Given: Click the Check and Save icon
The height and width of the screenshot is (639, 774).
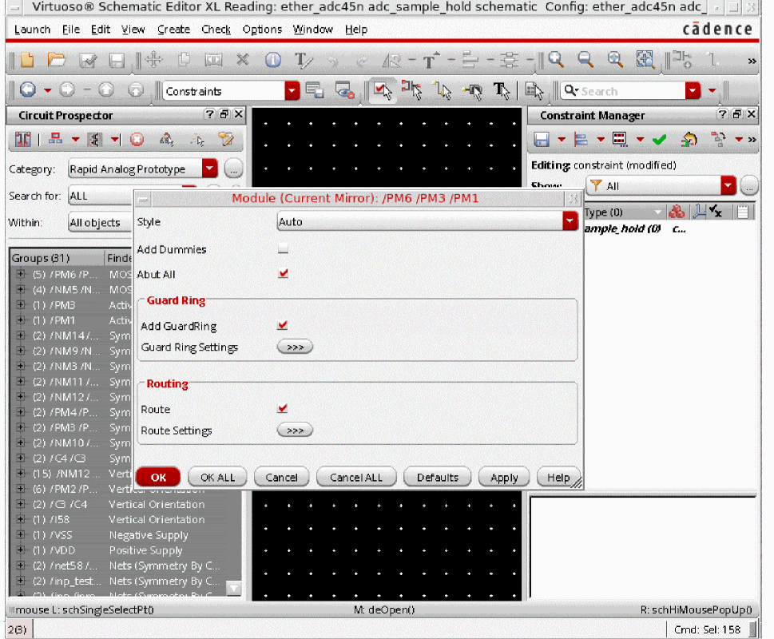Looking at the screenshot, I should [87, 60].
